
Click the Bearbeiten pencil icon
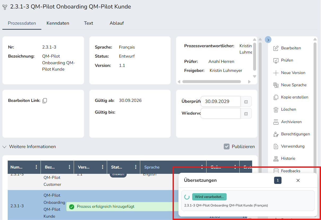276,48
